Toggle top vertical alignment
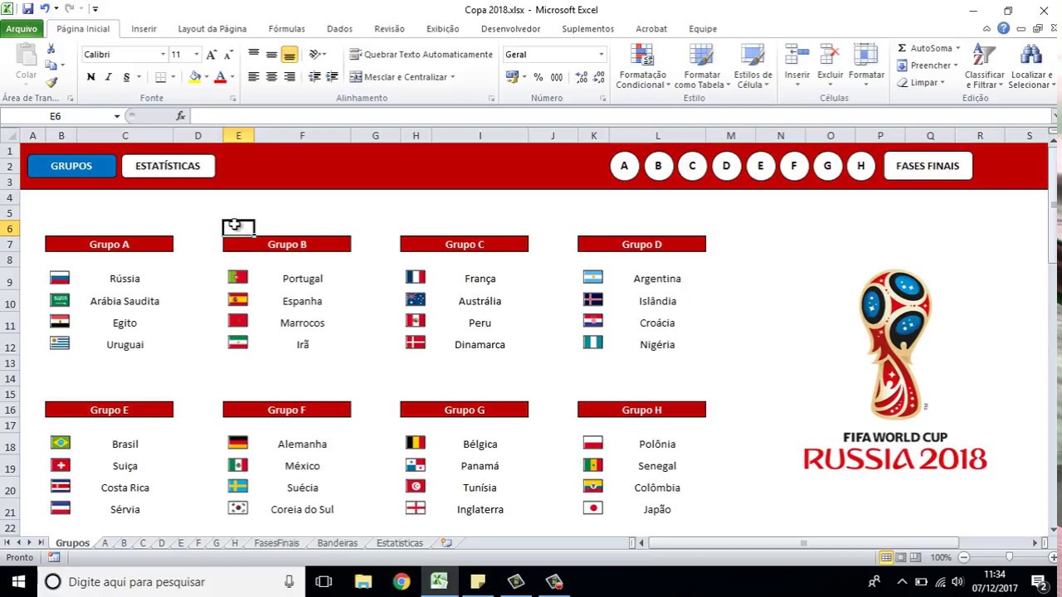 coord(253,55)
